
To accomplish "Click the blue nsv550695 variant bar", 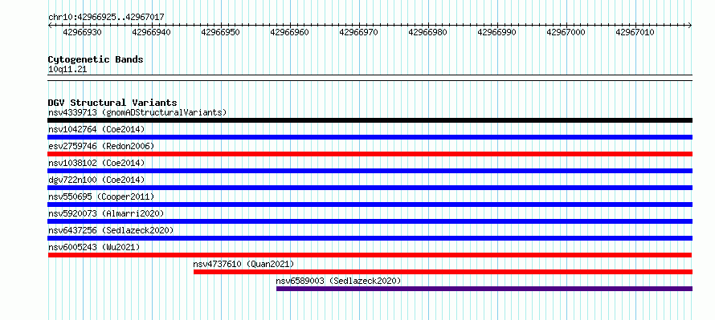I will (x=370, y=205).
